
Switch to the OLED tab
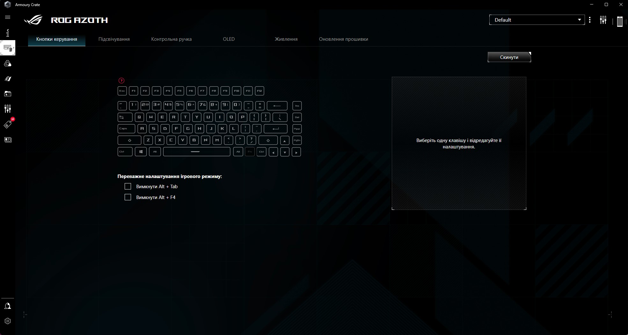pos(229,39)
